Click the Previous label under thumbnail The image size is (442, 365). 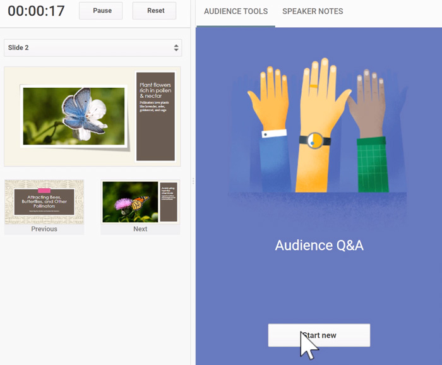(x=44, y=229)
